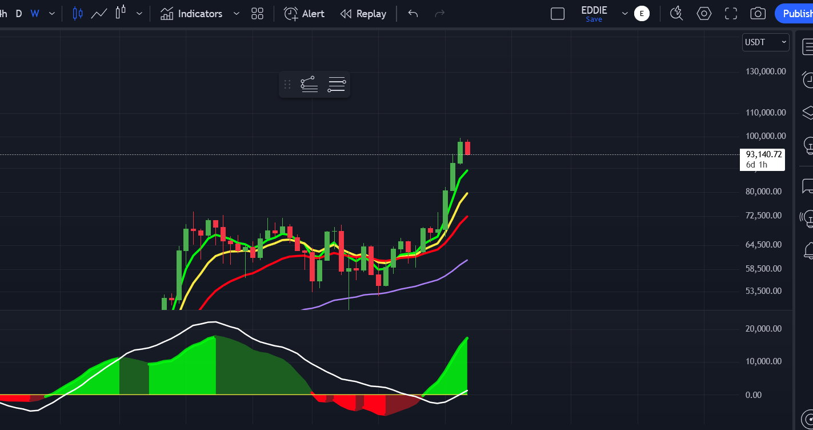Click the EDDIE layout name
This screenshot has width=813, height=430.
click(594, 10)
